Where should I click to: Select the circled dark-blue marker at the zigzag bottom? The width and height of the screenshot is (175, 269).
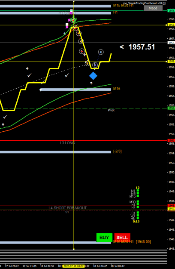[95, 65]
